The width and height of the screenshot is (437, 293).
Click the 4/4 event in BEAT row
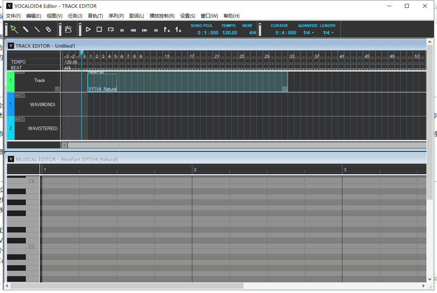tap(67, 68)
